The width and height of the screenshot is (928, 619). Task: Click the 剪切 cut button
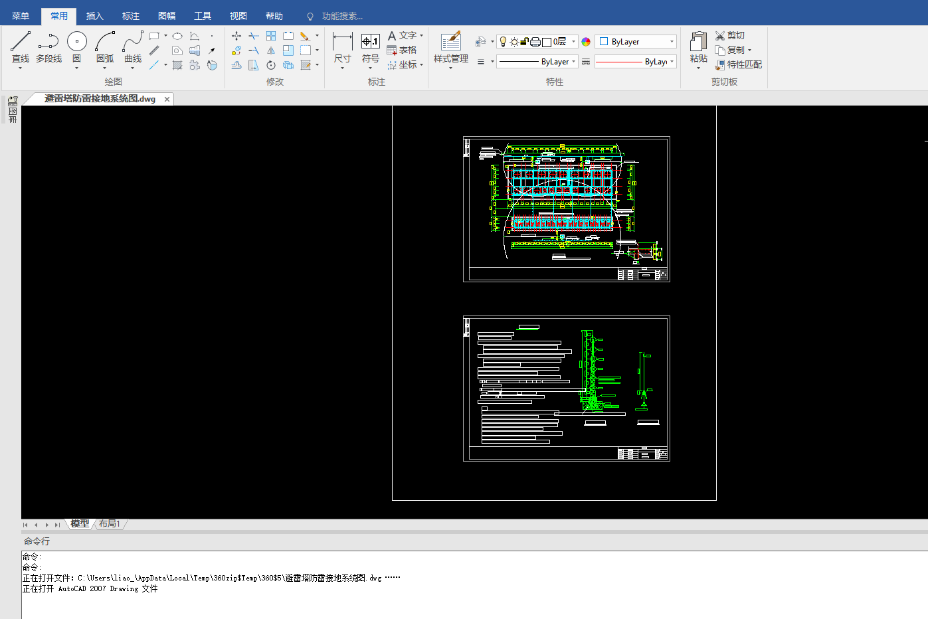(x=729, y=35)
